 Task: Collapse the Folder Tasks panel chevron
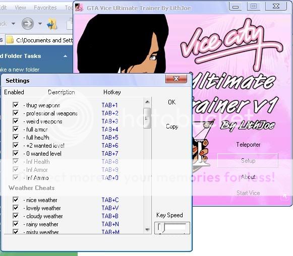[x=65, y=56]
